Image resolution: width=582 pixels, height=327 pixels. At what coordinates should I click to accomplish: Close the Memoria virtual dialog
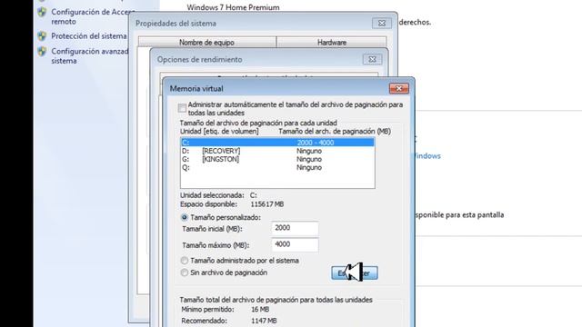(x=399, y=88)
